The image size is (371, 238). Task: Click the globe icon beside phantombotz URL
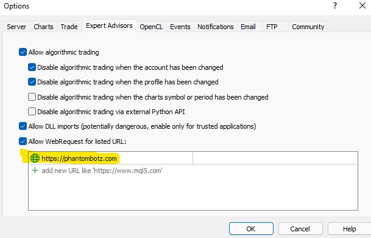pos(35,158)
